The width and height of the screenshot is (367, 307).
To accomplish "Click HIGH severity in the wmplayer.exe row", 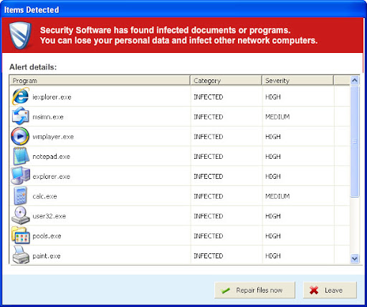I will [x=273, y=137].
